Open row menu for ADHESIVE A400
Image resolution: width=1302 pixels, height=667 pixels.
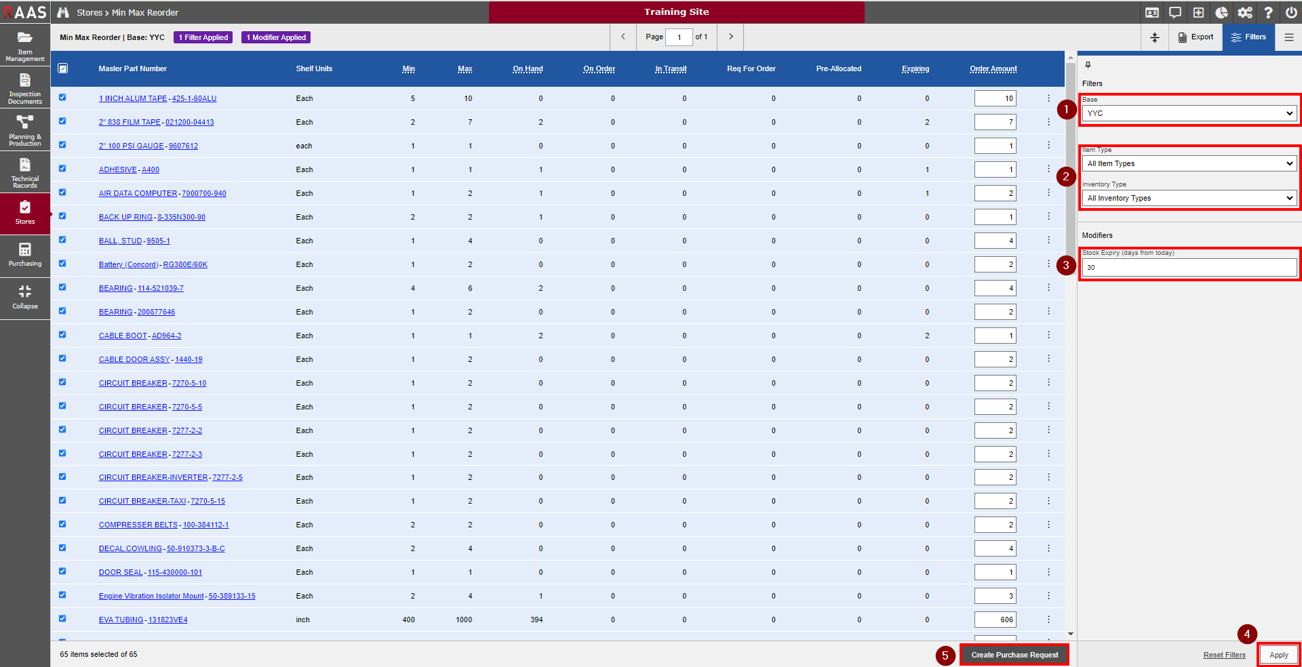[x=1048, y=169]
